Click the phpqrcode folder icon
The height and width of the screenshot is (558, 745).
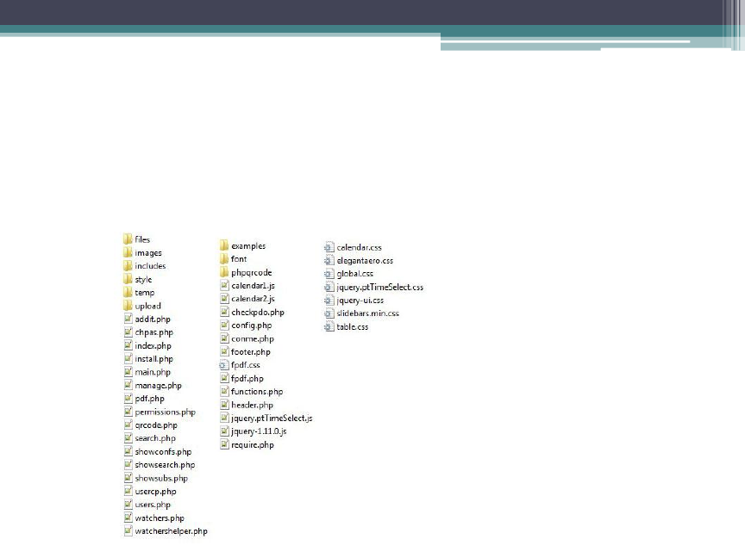pyautogui.click(x=224, y=272)
